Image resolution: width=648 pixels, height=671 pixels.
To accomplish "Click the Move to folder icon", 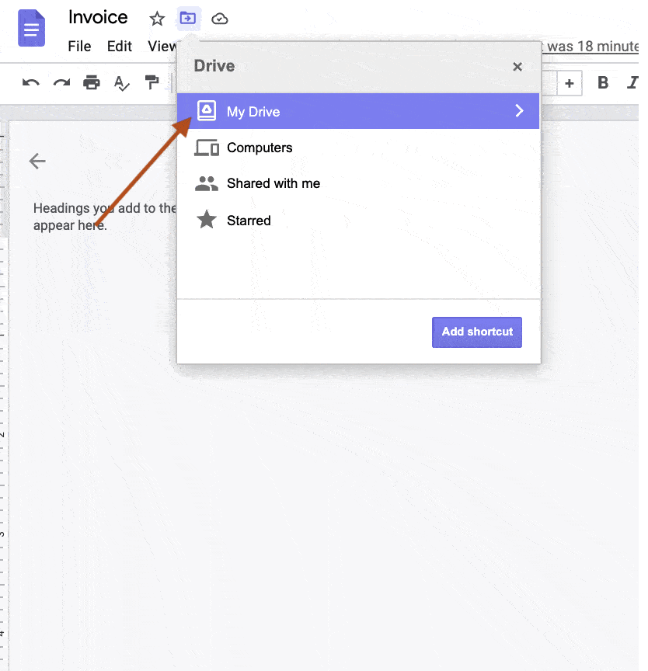I will (x=188, y=19).
